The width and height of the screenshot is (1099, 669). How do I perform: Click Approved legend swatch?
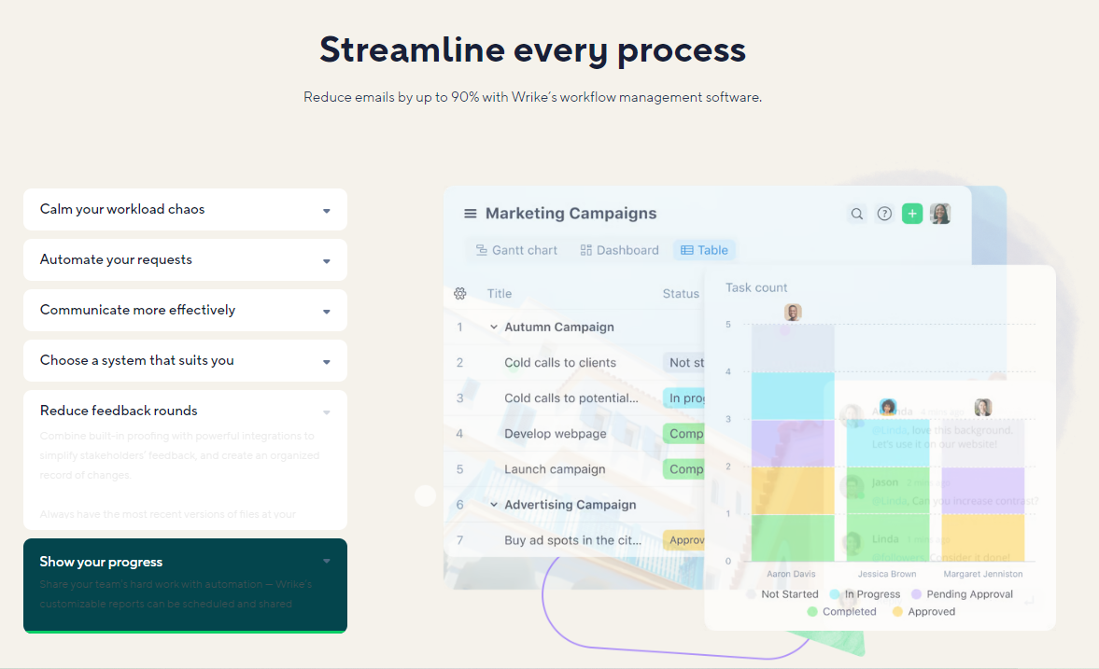tap(897, 611)
